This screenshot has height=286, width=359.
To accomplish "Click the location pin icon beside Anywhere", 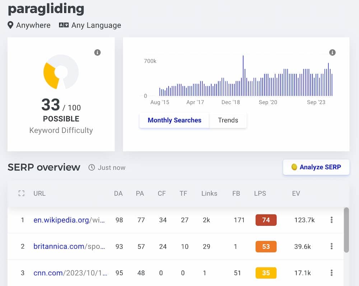I will click(x=11, y=25).
